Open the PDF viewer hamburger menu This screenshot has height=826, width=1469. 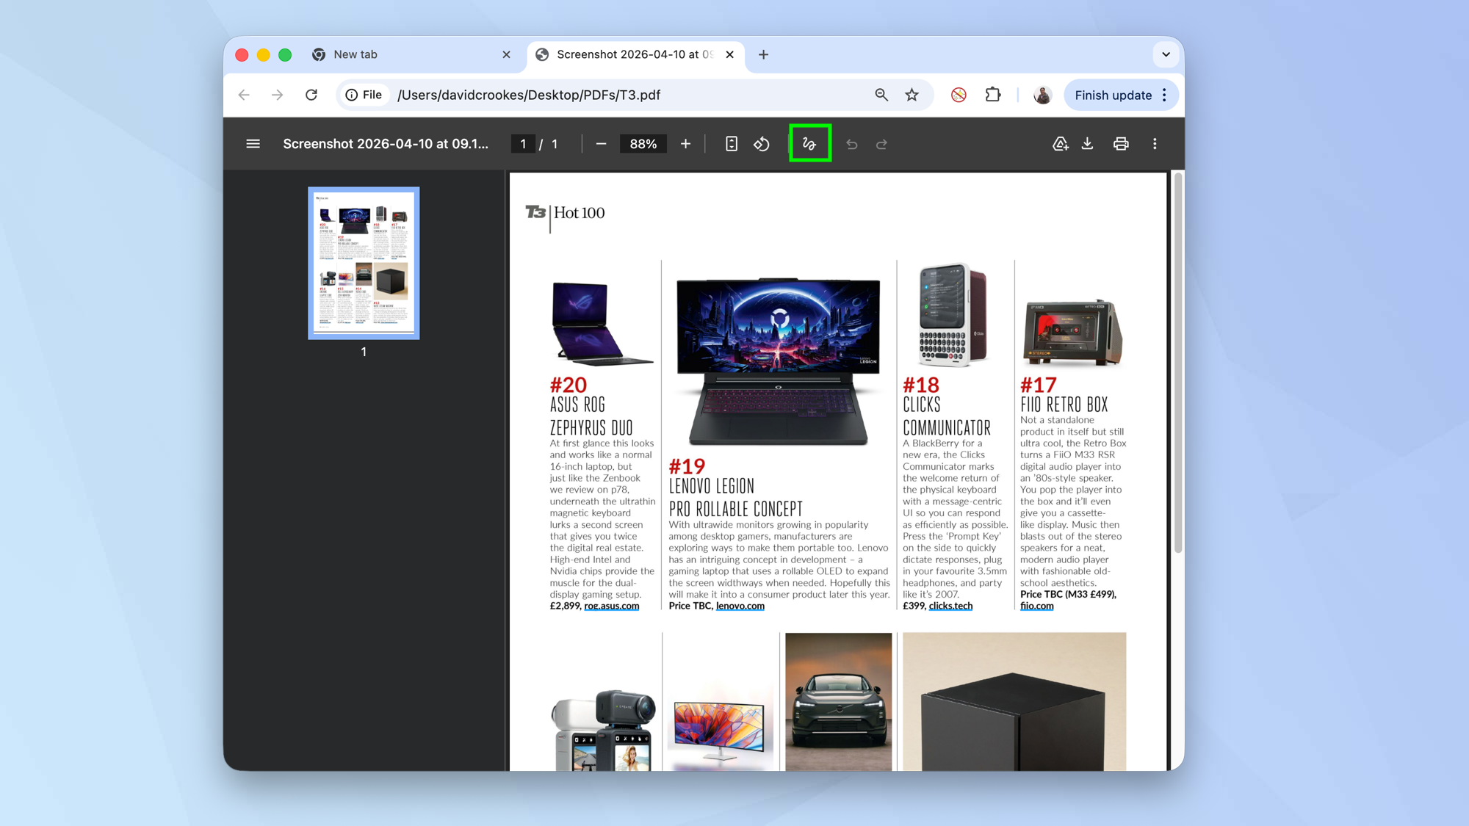pos(253,143)
